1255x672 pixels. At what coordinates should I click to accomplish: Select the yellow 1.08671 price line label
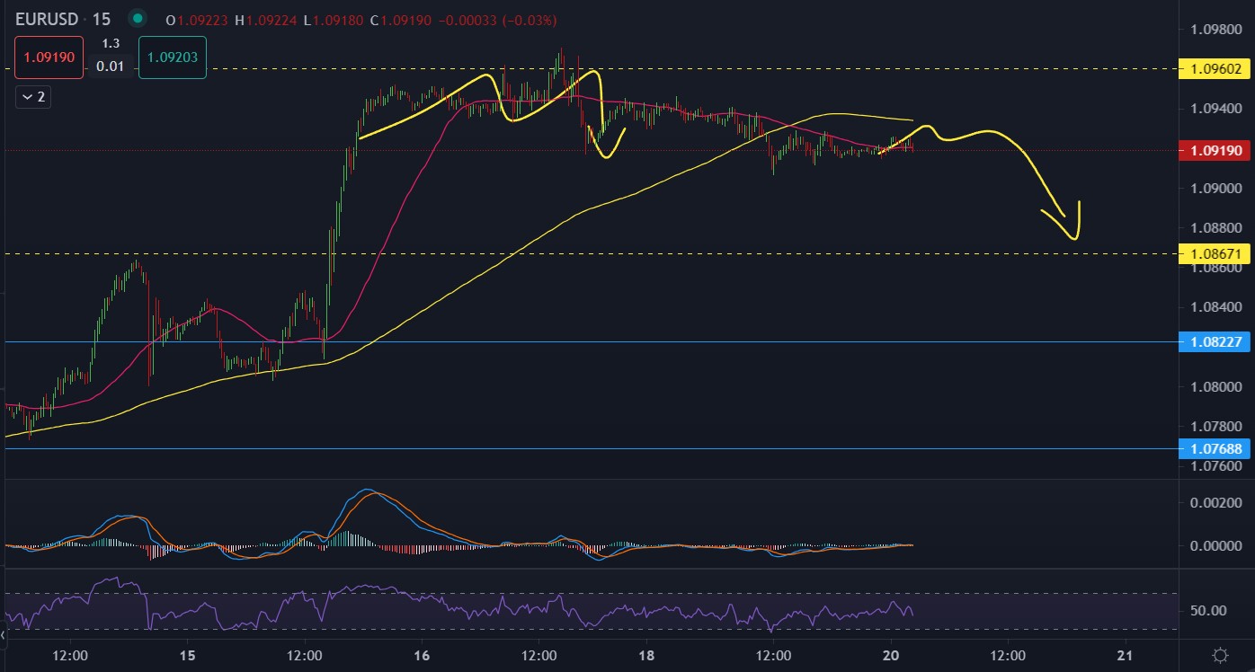(1215, 254)
